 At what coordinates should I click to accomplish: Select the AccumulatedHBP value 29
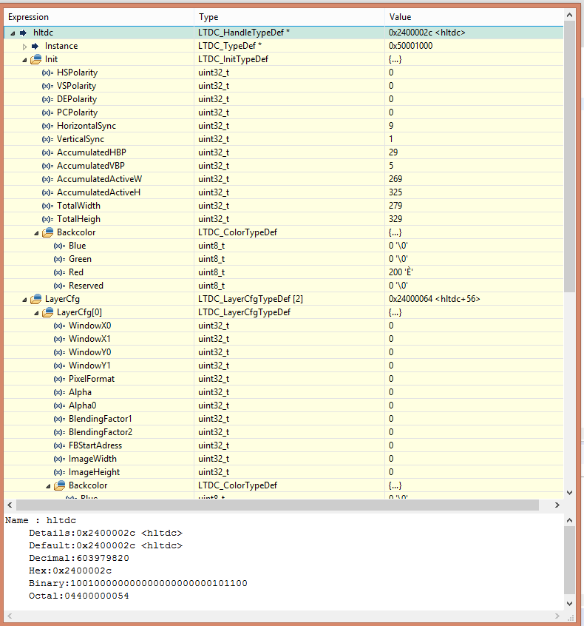pyautogui.click(x=393, y=152)
